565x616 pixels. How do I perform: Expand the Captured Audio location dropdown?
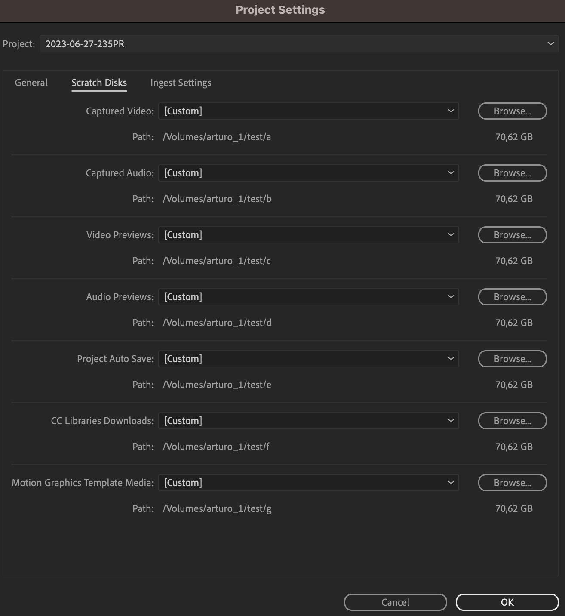coord(308,173)
